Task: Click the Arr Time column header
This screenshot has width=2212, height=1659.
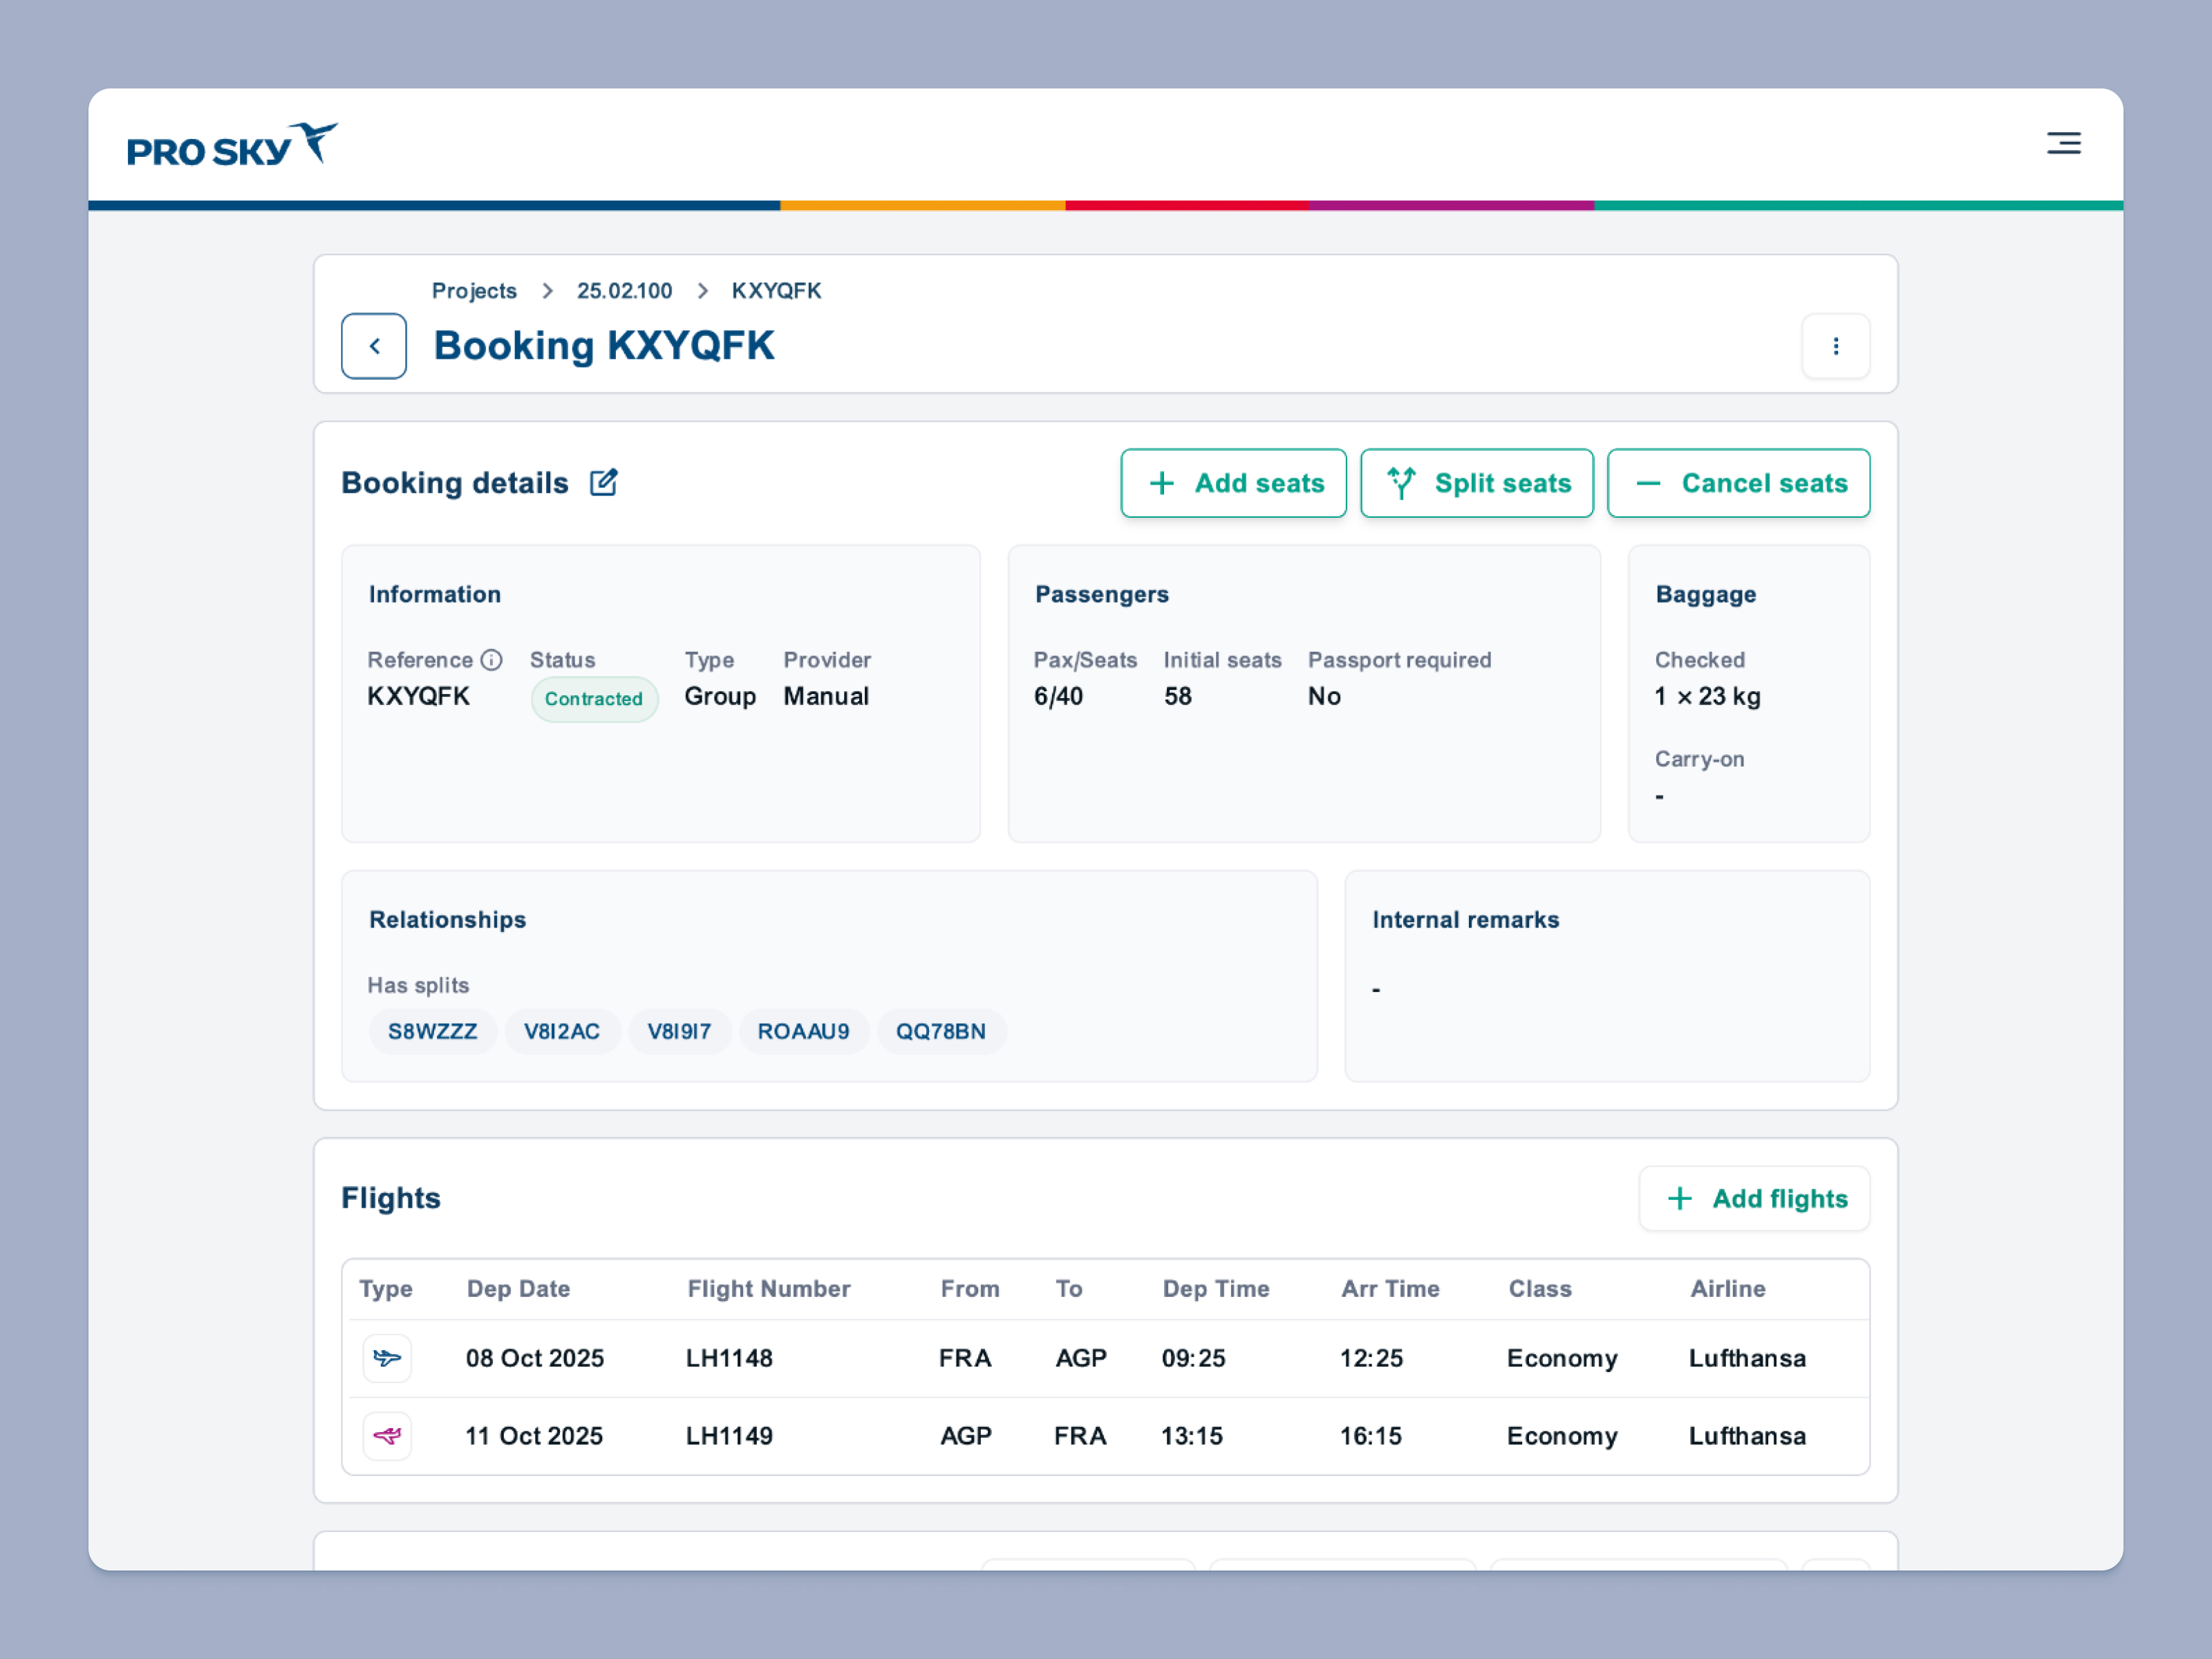Action: point(1390,1289)
